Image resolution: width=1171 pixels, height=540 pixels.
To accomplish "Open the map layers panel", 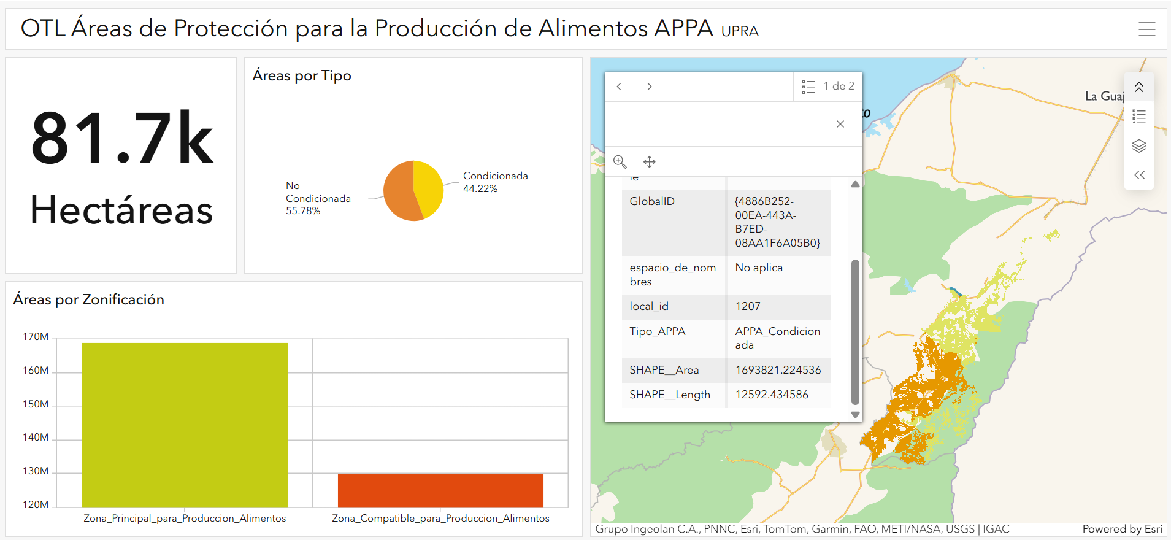I will pos(1138,146).
